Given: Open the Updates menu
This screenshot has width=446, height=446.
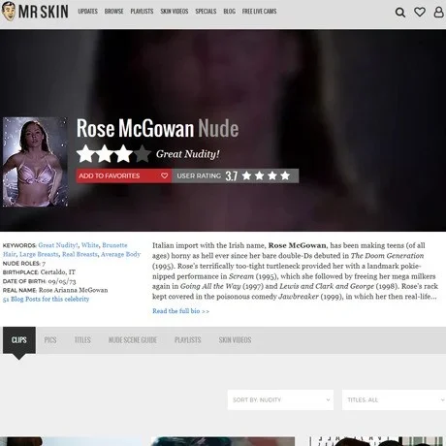Looking at the screenshot, I should (87, 12).
